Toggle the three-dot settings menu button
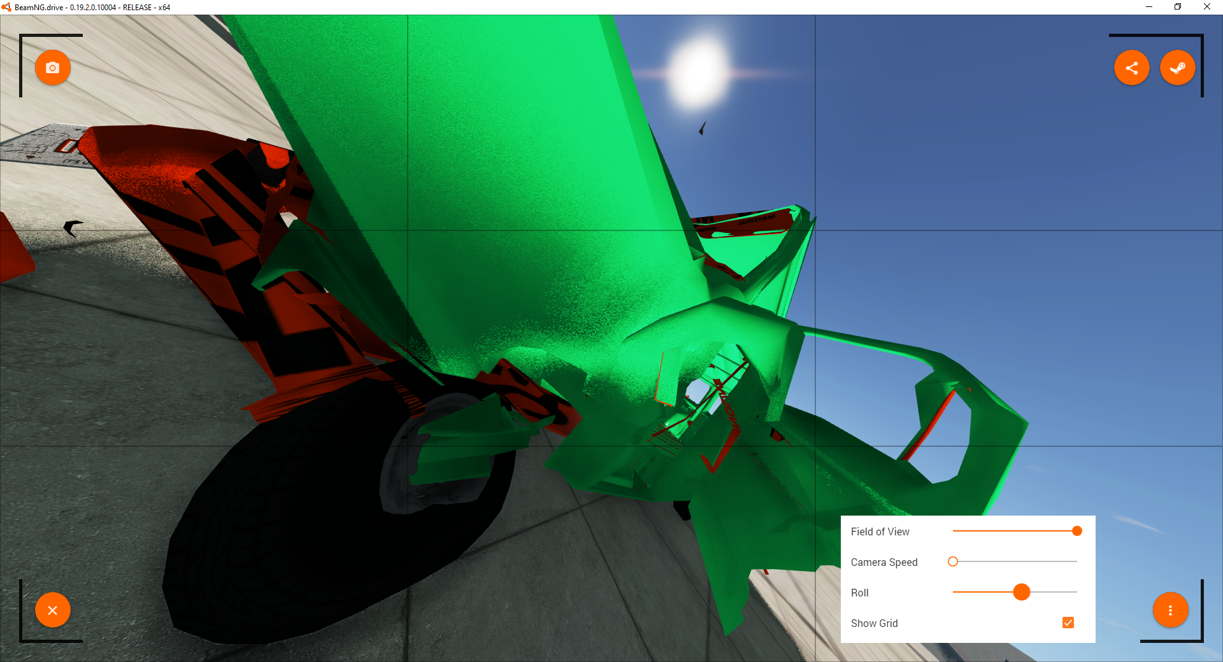Screen dimensions: 1223x662 1171,610
